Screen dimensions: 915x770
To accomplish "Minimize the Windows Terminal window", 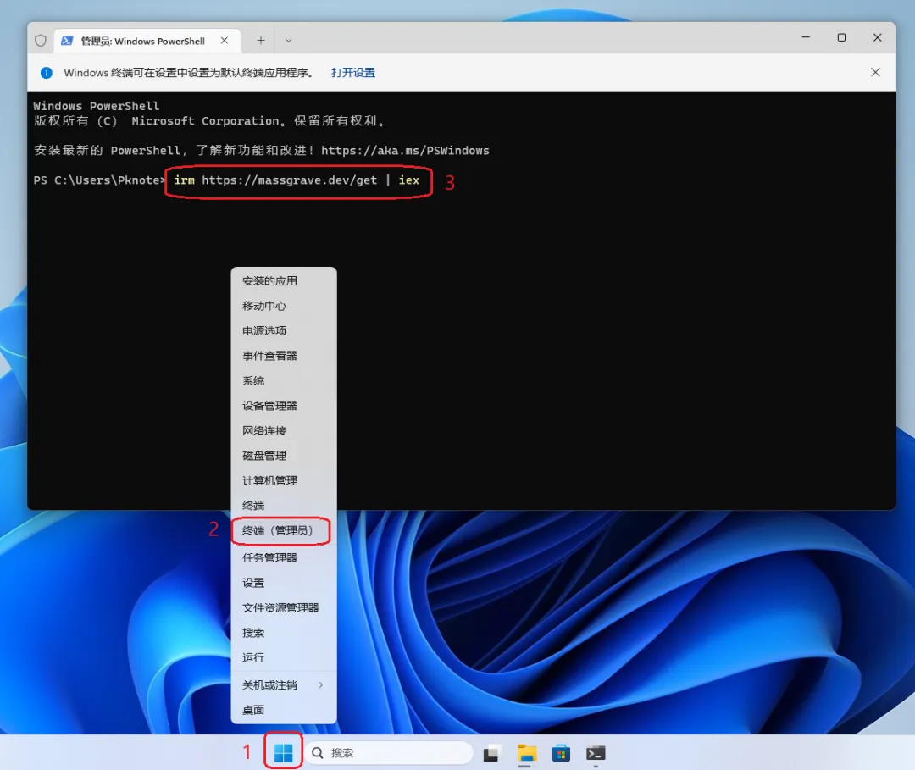I will click(x=806, y=37).
